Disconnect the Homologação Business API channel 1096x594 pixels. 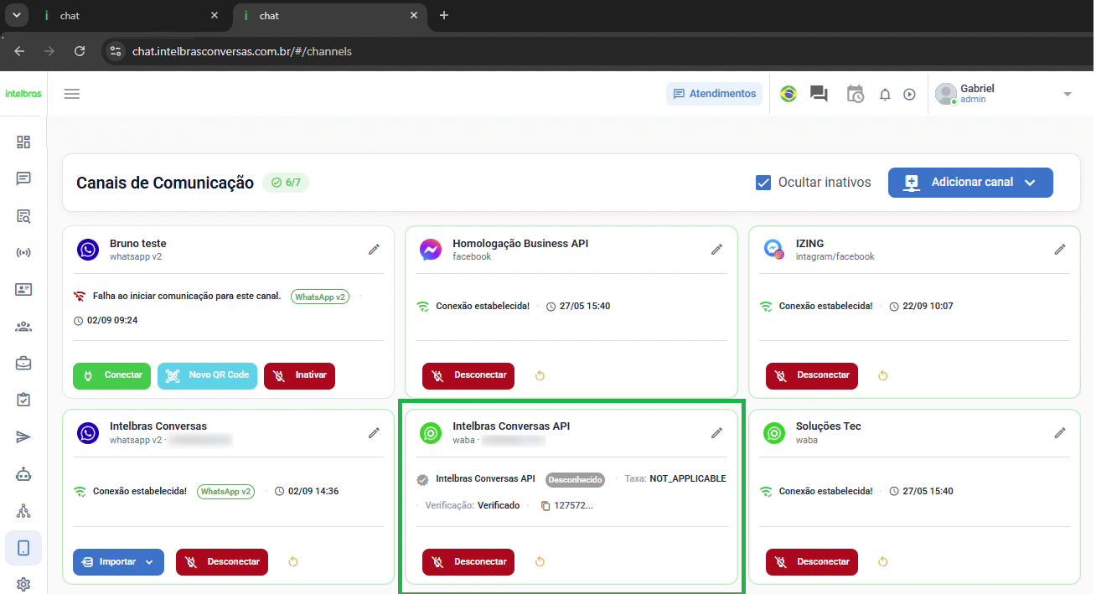tap(468, 375)
